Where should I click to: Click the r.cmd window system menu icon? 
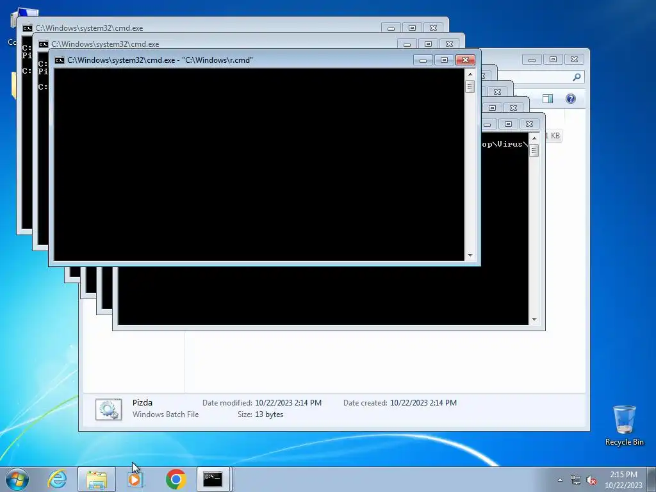point(60,60)
